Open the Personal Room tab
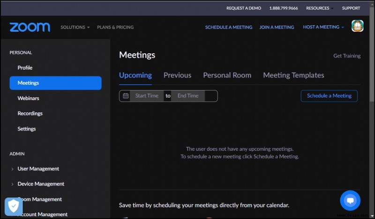 click(227, 75)
